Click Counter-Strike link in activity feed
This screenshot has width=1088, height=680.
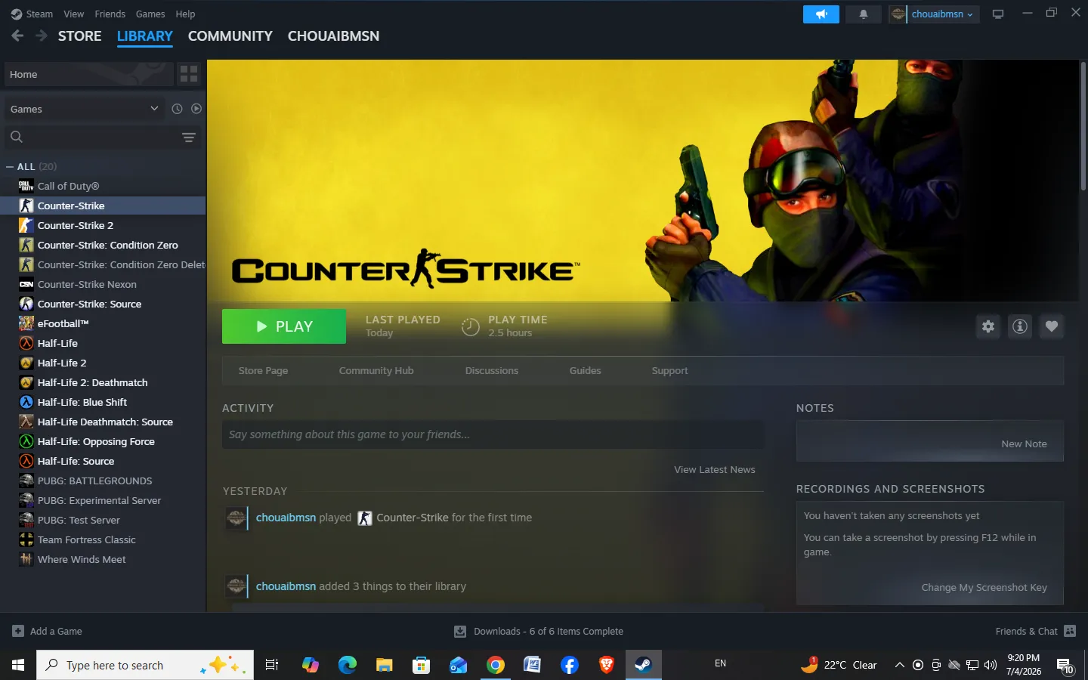tap(413, 518)
